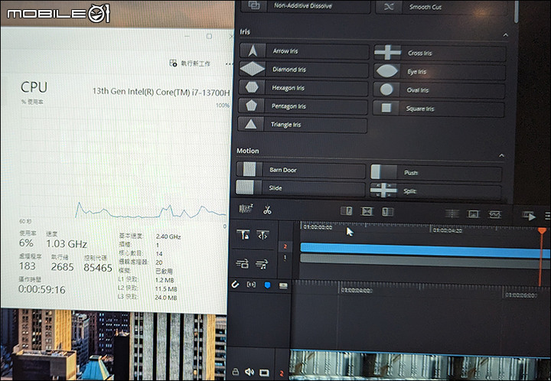551x381 pixels.
Task: Click the 6% utilization value
Action: point(26,243)
